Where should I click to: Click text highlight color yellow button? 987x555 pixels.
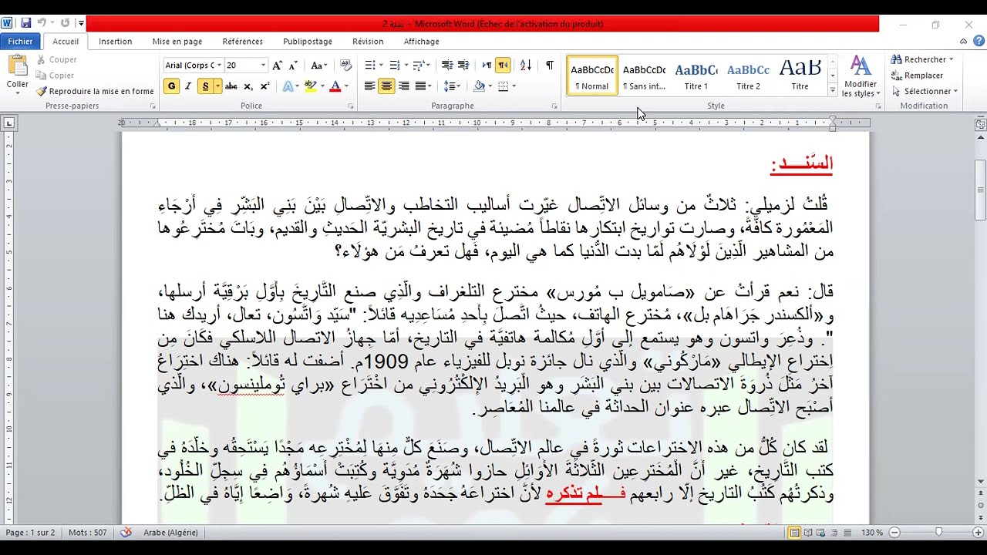coord(311,86)
